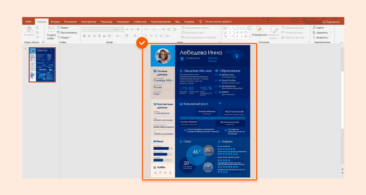The height and width of the screenshot is (195, 366).
Task: Switch to the Вставка tab
Action: [55, 21]
